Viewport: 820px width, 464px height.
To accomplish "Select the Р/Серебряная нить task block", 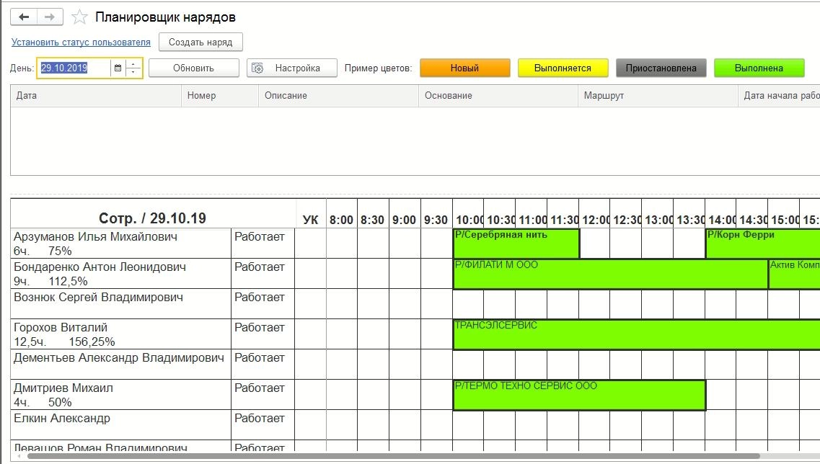I will (516, 244).
